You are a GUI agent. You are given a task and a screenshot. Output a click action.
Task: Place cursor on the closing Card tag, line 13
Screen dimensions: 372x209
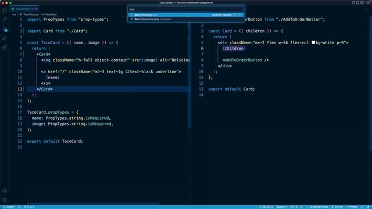click(45, 89)
